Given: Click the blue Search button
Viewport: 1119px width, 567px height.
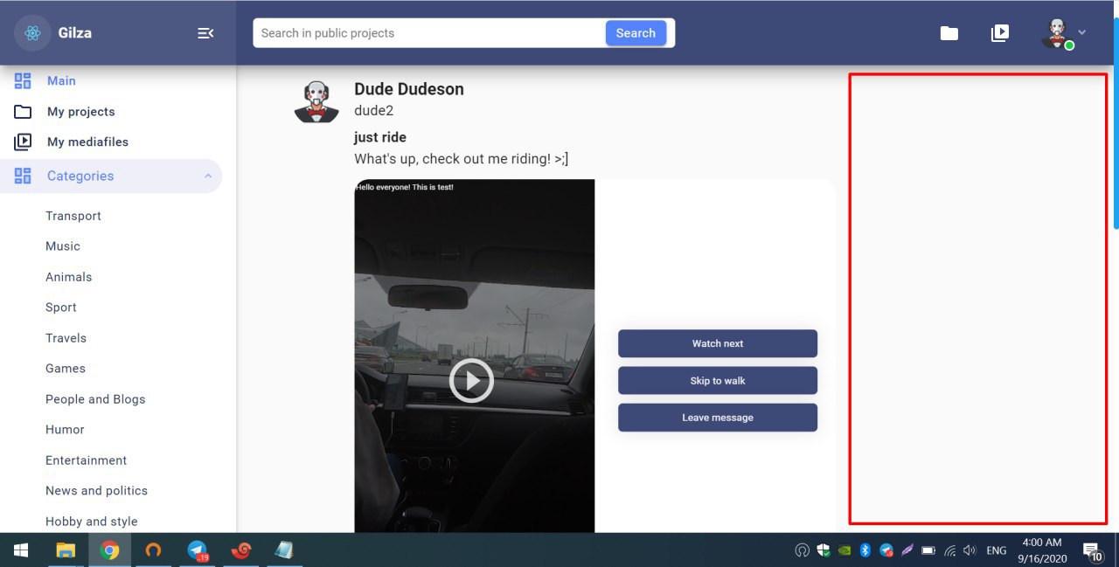Looking at the screenshot, I should 636,33.
